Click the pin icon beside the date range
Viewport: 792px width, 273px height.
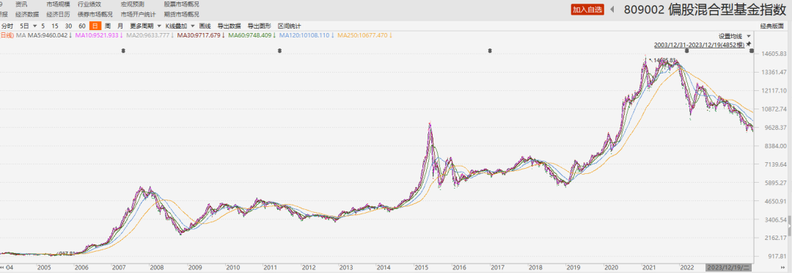(749, 44)
